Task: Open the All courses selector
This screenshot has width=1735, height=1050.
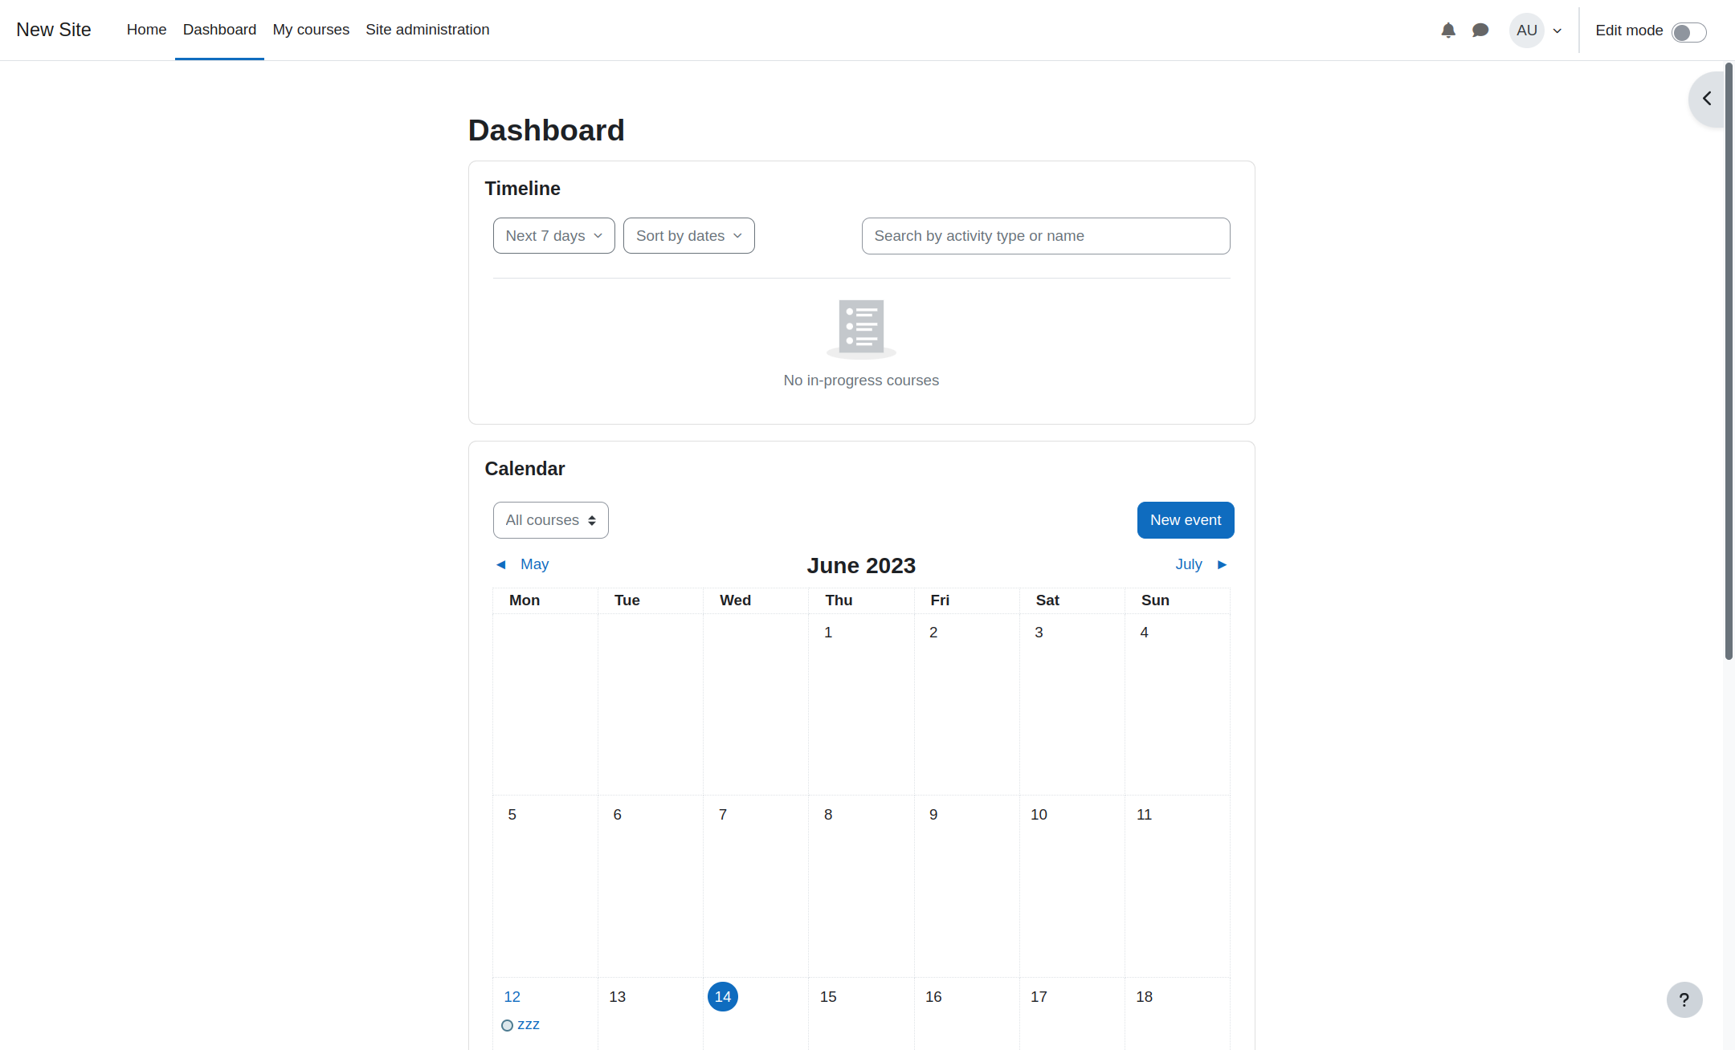Action: pos(550,520)
